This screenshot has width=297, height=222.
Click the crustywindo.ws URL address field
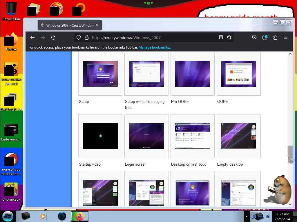click(153, 38)
